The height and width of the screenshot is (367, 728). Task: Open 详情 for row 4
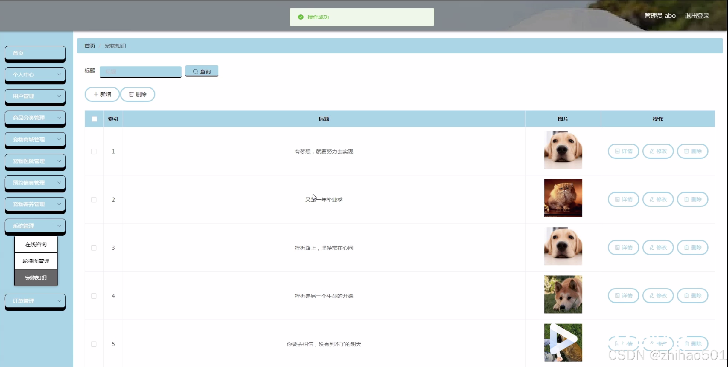(623, 296)
